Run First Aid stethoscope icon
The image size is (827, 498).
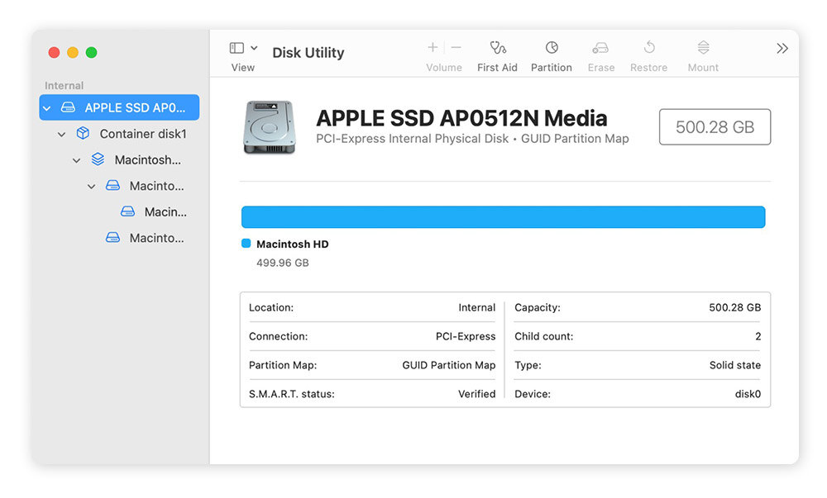[x=497, y=48]
